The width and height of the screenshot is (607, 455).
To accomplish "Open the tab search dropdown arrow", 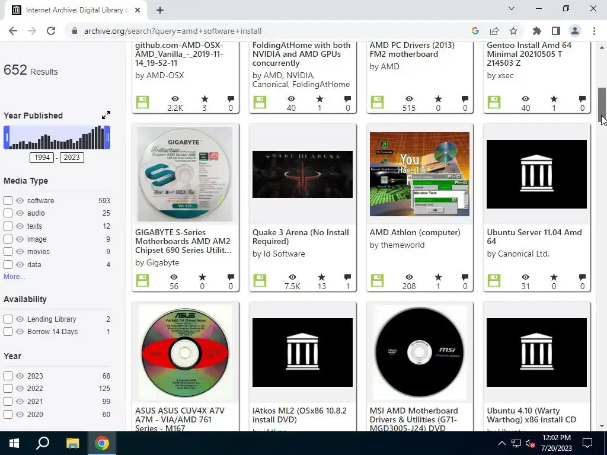I will [512, 8].
